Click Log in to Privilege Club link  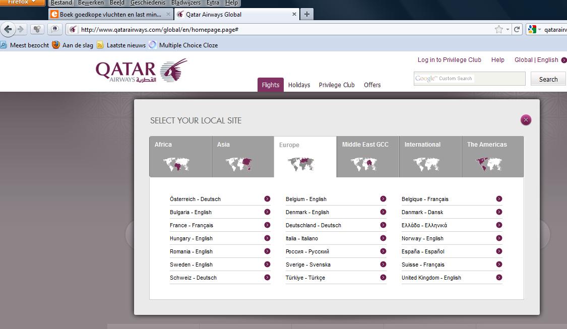click(450, 59)
